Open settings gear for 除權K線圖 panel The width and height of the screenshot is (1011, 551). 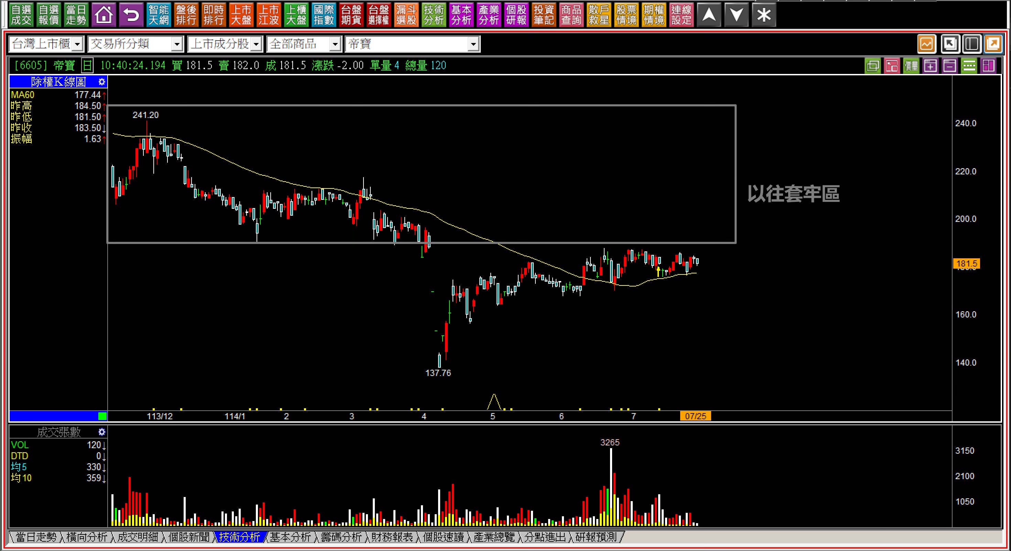tap(102, 82)
